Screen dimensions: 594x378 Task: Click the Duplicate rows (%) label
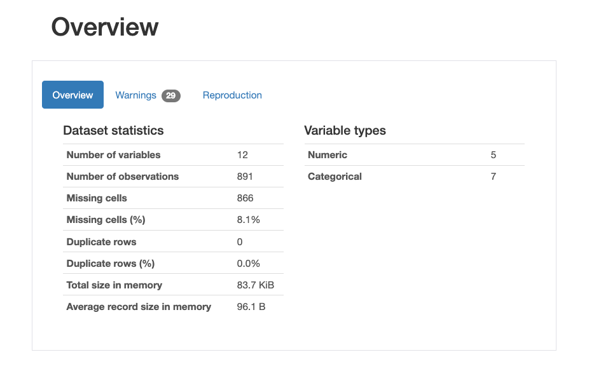[x=111, y=263]
